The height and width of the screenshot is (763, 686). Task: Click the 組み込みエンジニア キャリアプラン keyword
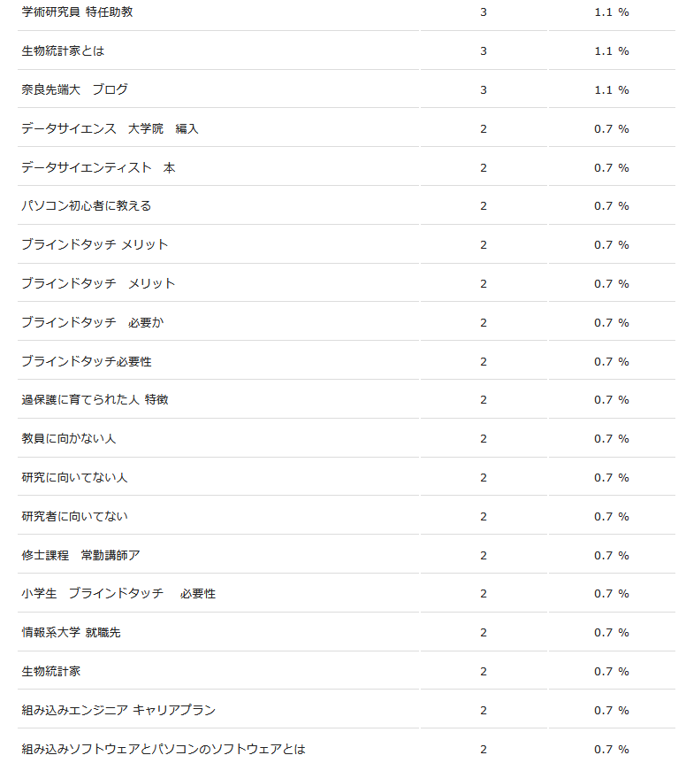tap(118, 711)
